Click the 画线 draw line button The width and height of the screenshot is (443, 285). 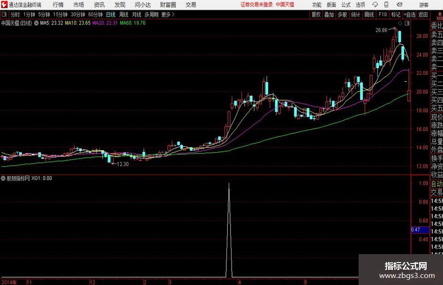(x=369, y=15)
